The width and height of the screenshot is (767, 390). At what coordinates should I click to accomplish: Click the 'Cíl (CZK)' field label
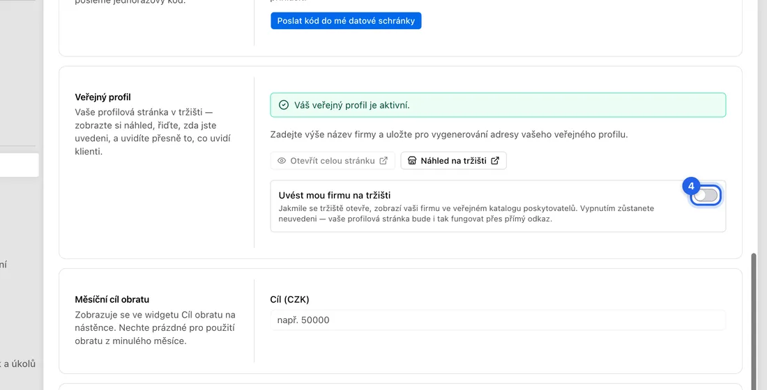[289, 299]
